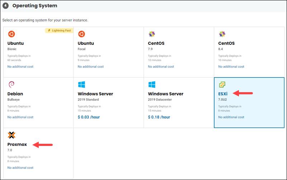
Task: Click the $ 0.18 /hour price
Action: [160, 117]
